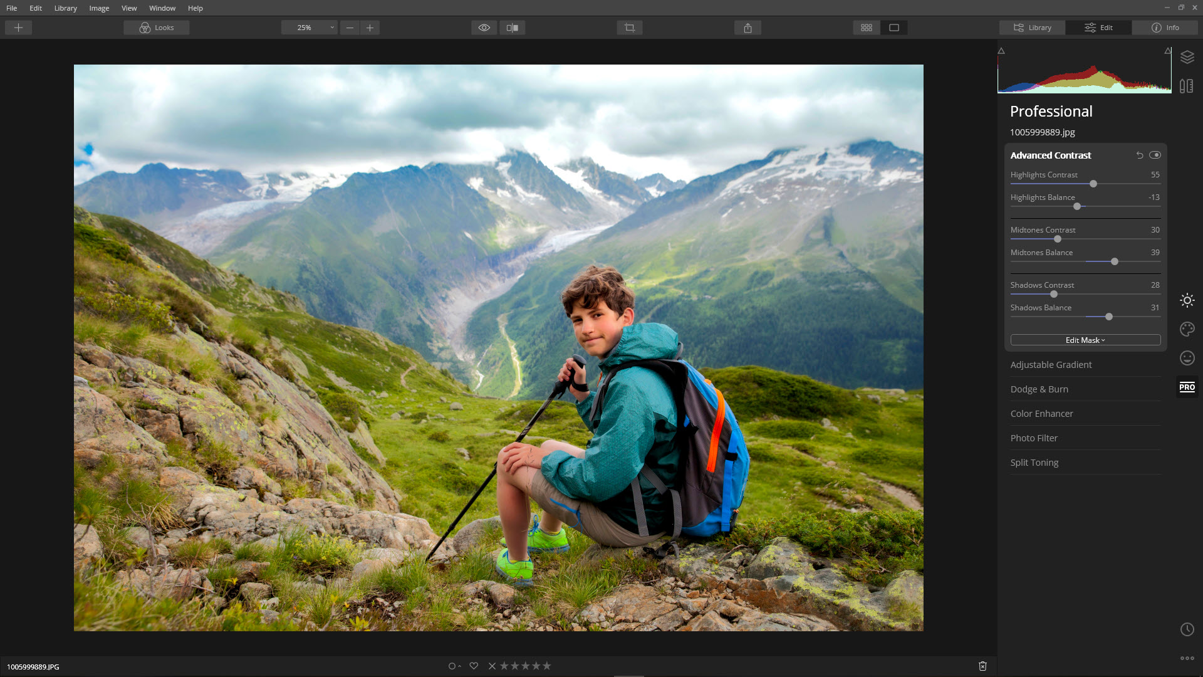Switch to the Info tab

(1165, 28)
